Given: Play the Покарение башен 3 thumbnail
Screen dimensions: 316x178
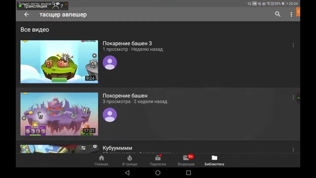Looking at the screenshot, I should [x=59, y=61].
